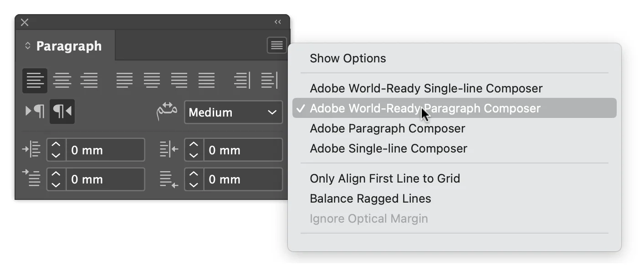Close the Paragraph panel
Viewport: 639px width, 275px height.
[25, 22]
